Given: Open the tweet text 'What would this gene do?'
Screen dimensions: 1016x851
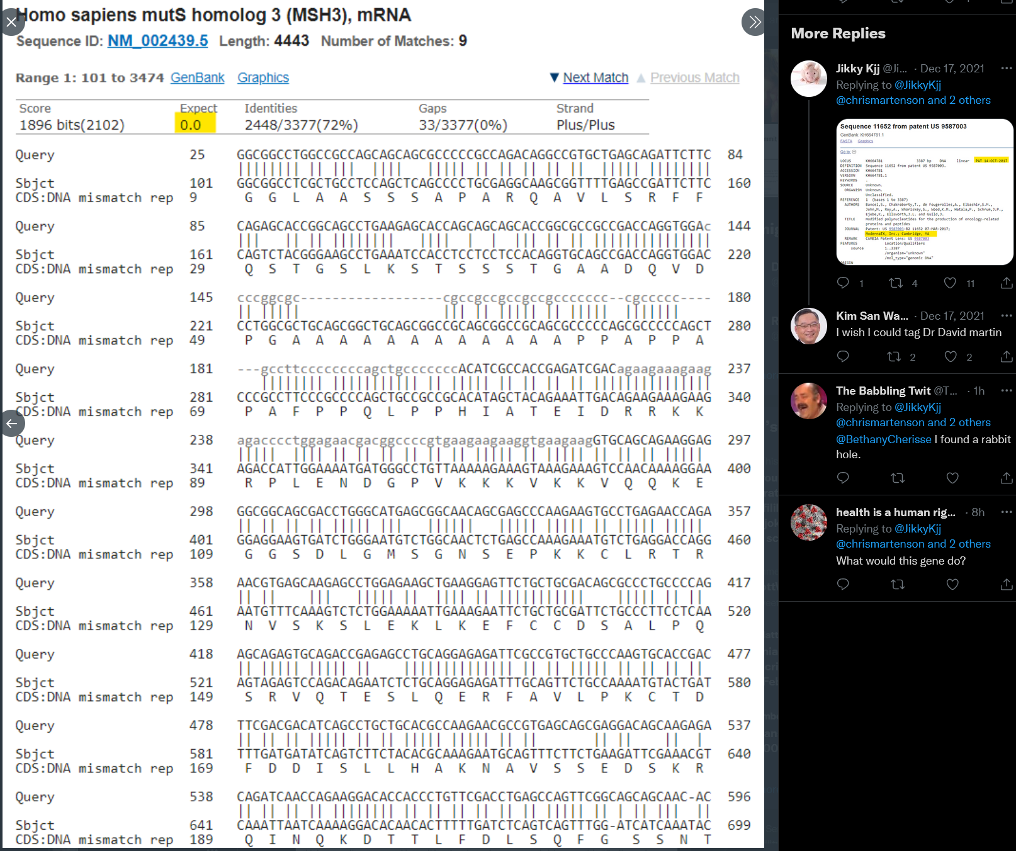Looking at the screenshot, I should coord(901,561).
